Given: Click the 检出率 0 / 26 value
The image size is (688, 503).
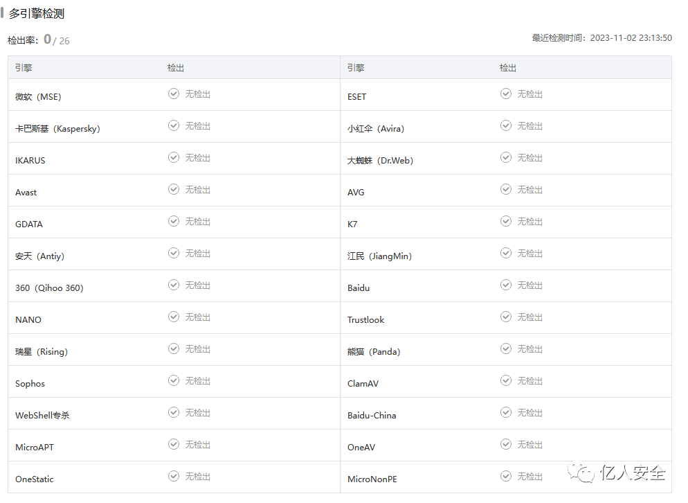Looking at the screenshot, I should click(39, 40).
